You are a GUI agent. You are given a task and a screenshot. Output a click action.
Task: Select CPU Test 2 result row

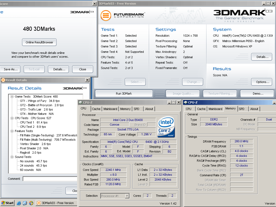click(33, 127)
